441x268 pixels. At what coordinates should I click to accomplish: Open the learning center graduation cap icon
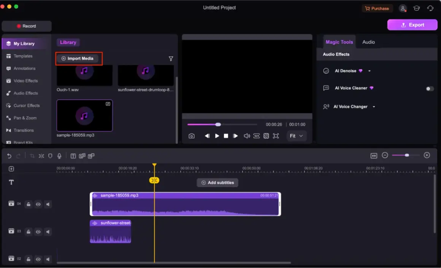pyautogui.click(x=417, y=8)
